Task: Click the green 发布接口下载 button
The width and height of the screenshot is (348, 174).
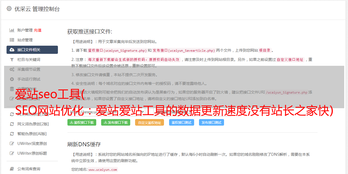Action: coord(116,122)
